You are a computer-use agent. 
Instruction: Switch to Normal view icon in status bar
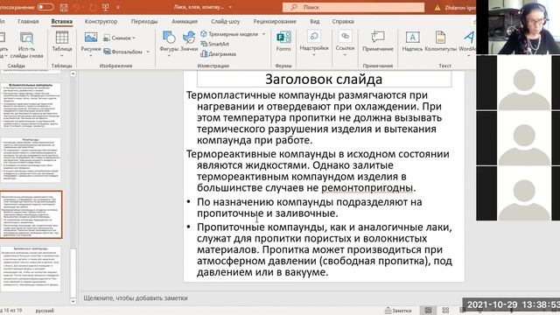(428, 311)
